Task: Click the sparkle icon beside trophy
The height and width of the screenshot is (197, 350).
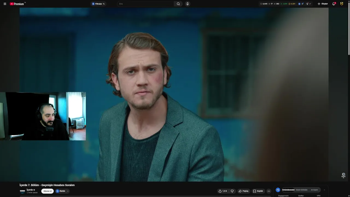Action: click(x=310, y=4)
